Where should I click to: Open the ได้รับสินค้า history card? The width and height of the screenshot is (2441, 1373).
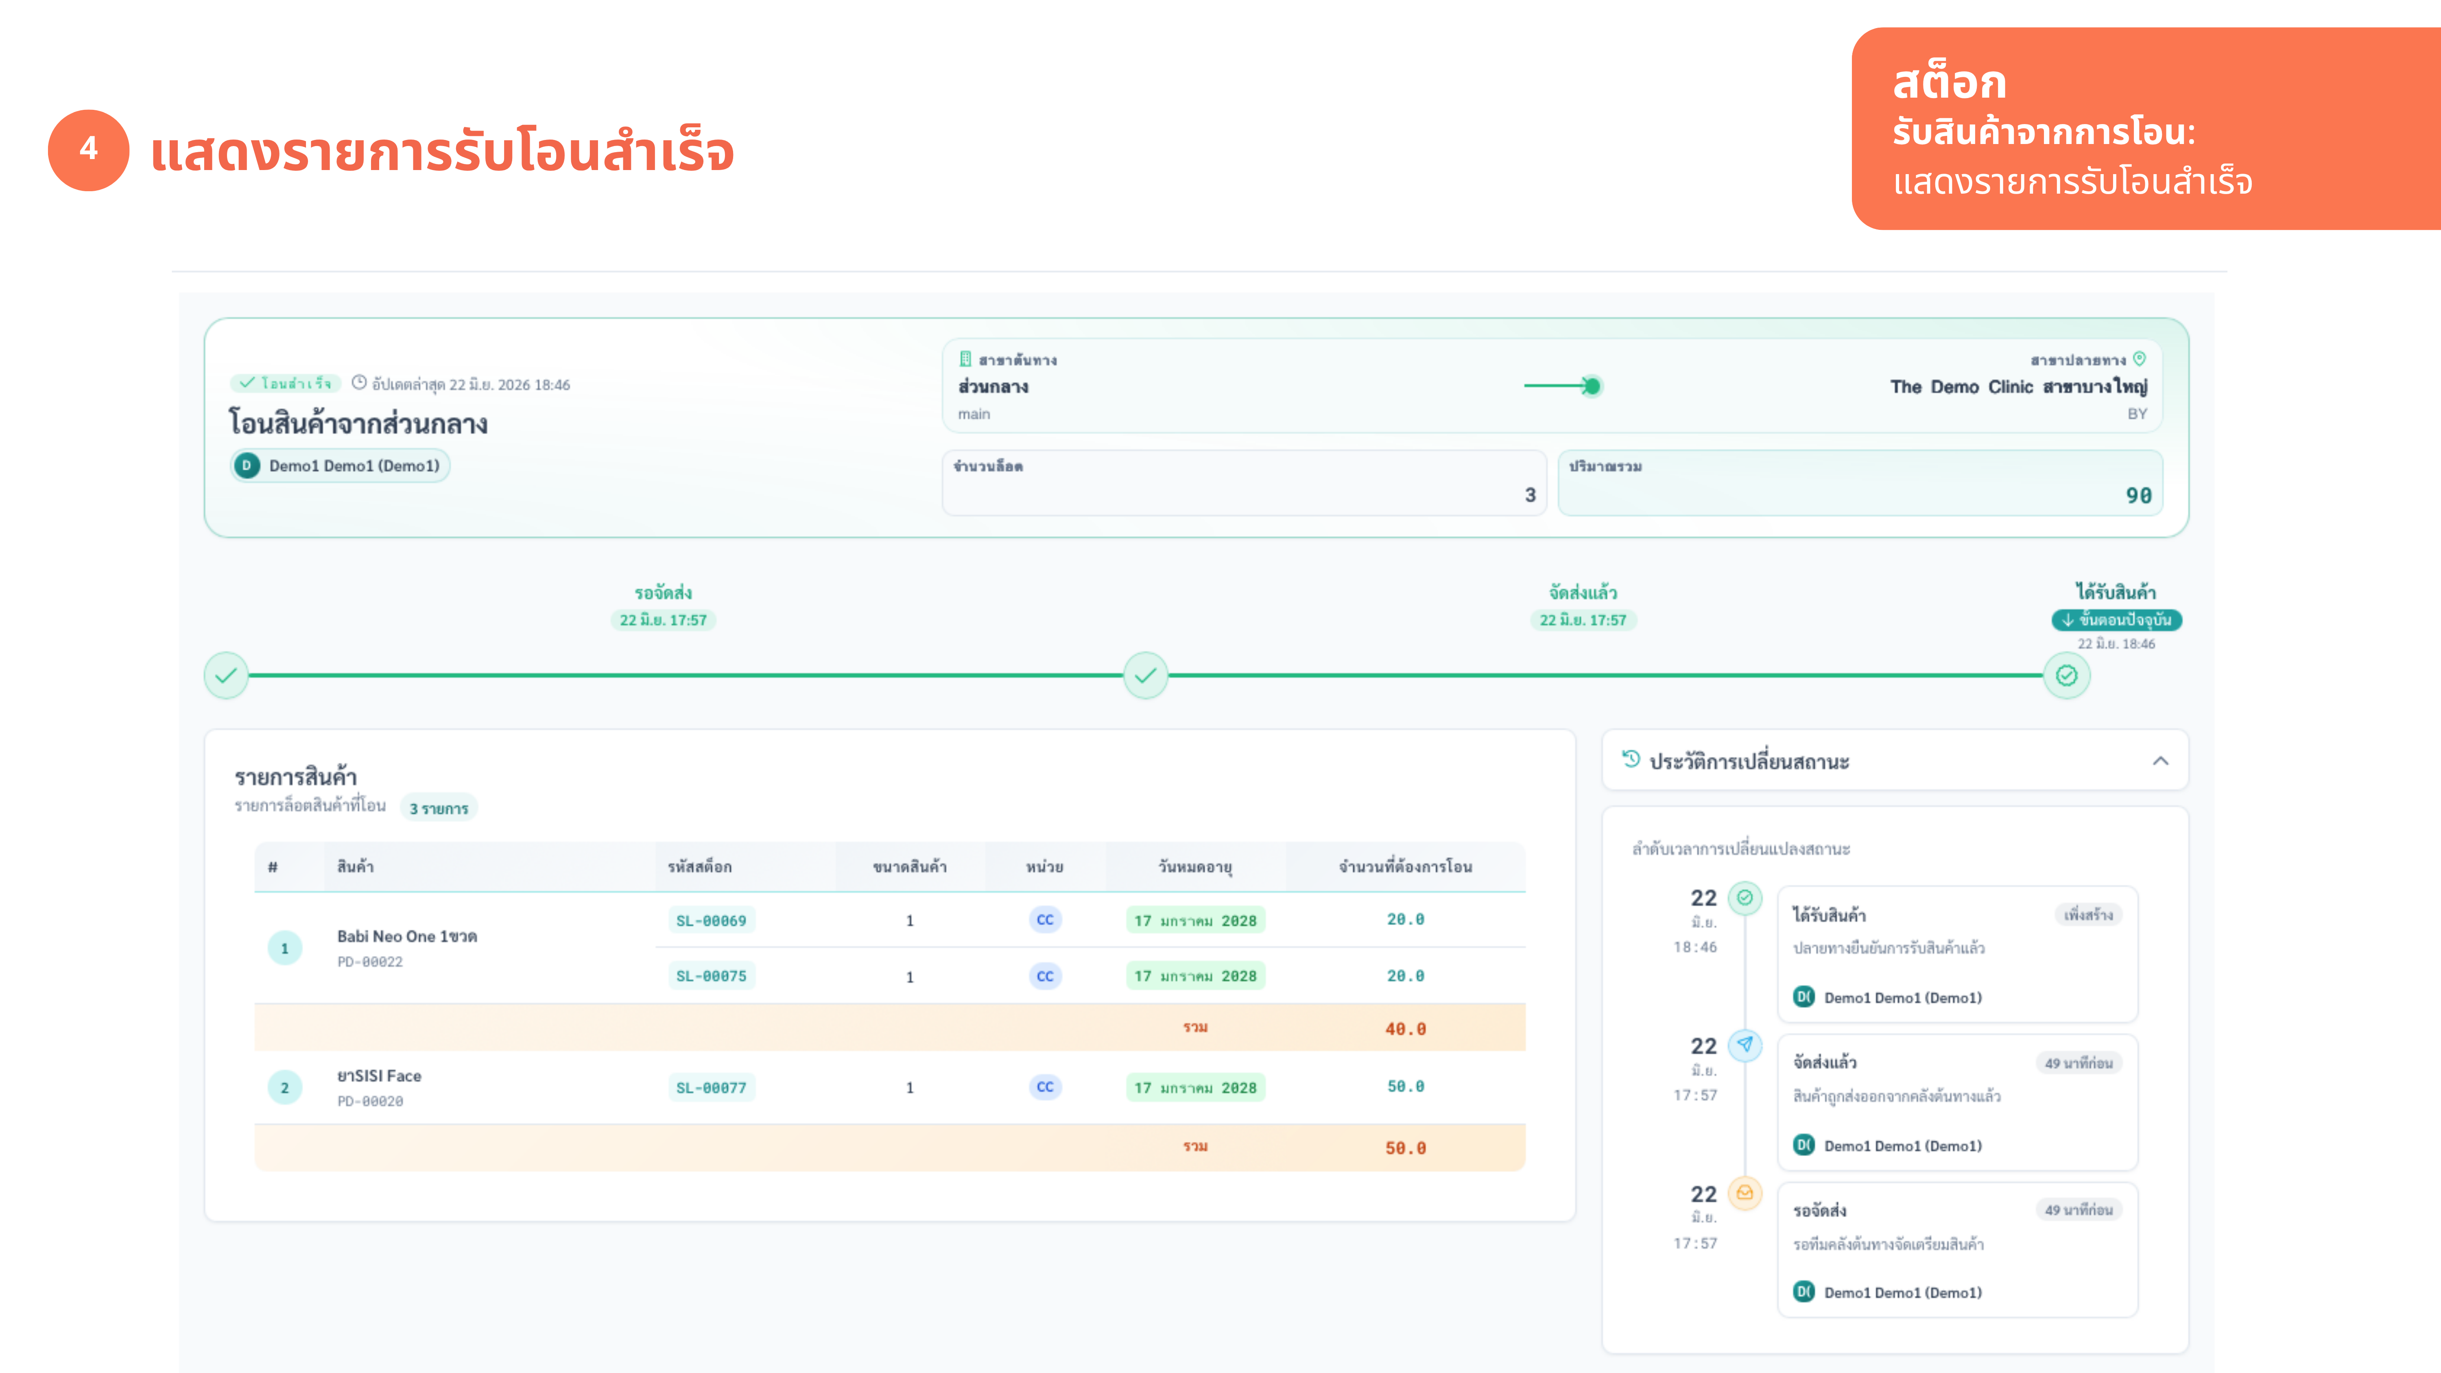[1957, 954]
